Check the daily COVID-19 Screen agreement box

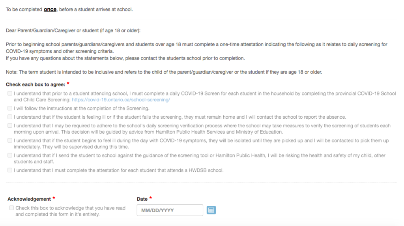click(9, 94)
